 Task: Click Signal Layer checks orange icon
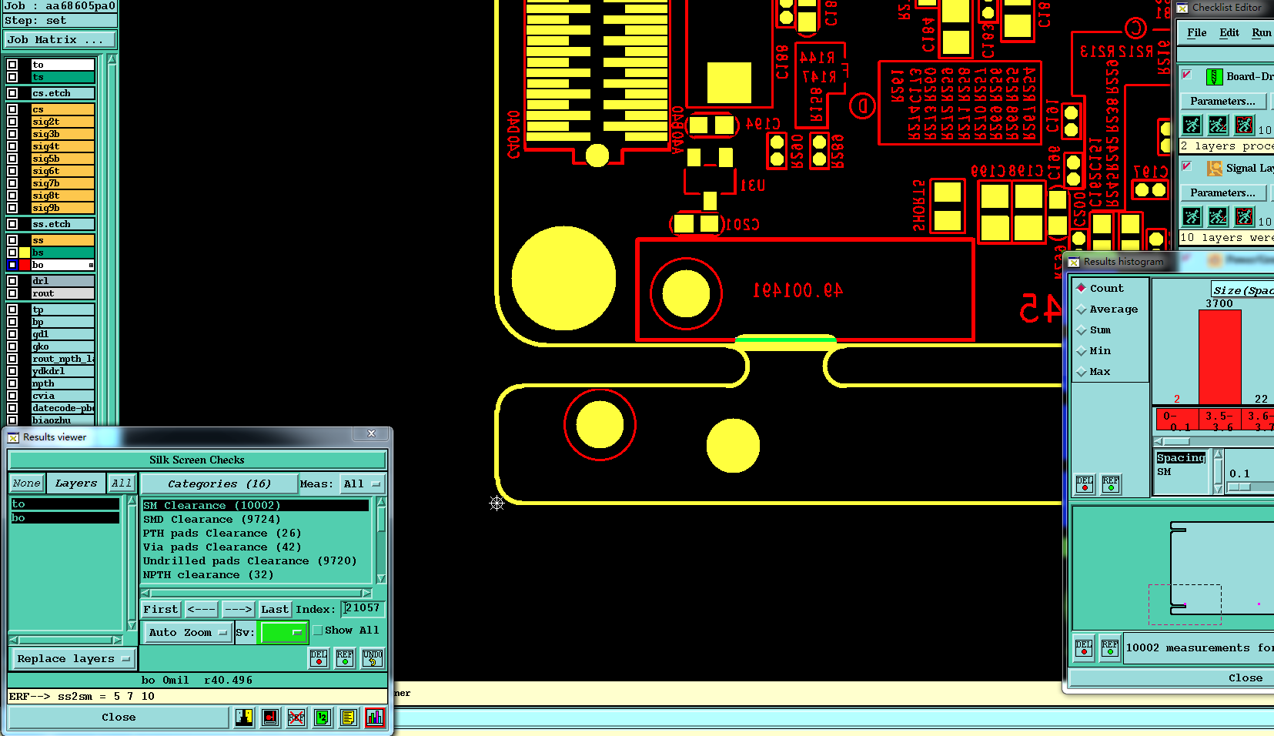coord(1214,168)
